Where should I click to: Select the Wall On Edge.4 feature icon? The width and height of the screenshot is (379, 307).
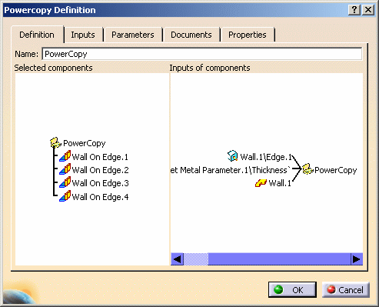[65, 196]
